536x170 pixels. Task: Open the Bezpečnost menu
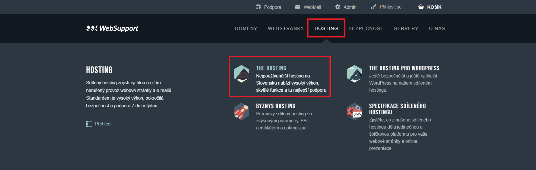366,28
